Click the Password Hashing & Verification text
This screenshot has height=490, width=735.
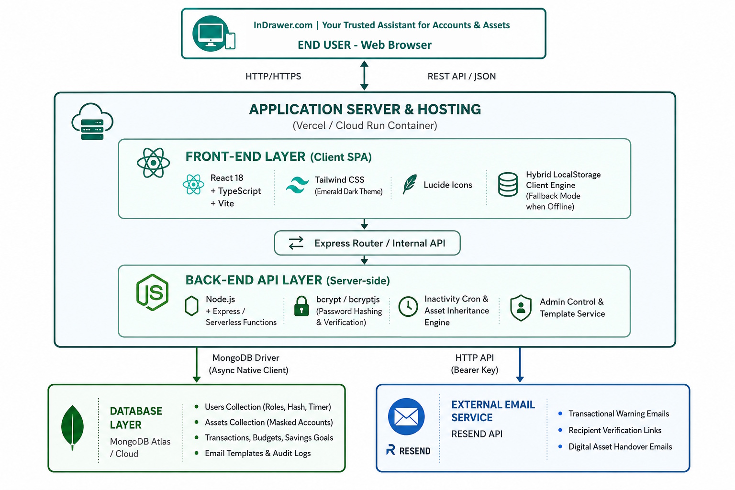click(349, 317)
